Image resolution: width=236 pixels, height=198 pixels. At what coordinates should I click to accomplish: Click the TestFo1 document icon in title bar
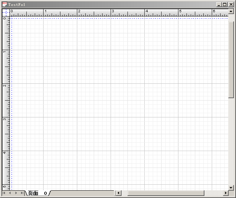click(5, 4)
